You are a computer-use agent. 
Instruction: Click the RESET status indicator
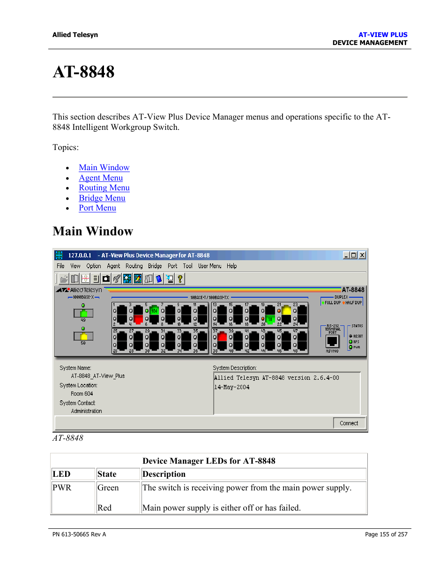tap(350, 336)
